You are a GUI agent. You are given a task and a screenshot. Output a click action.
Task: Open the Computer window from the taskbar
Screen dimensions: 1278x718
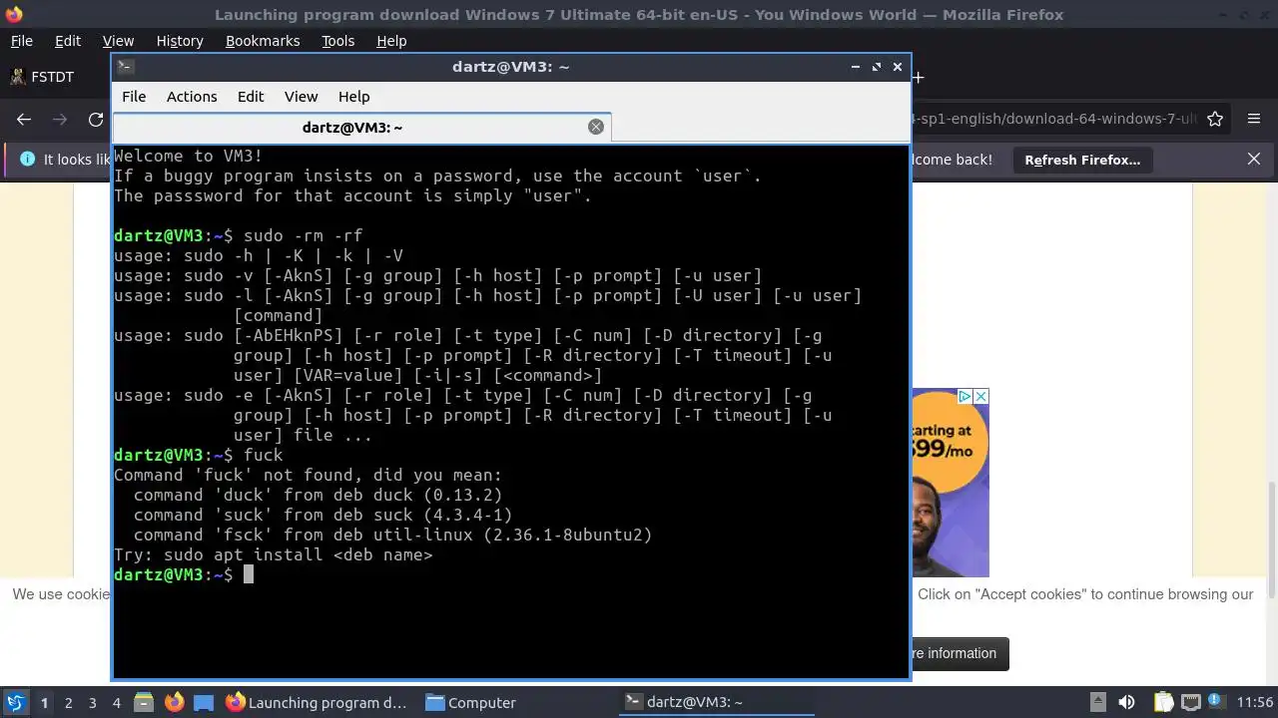[x=471, y=702]
